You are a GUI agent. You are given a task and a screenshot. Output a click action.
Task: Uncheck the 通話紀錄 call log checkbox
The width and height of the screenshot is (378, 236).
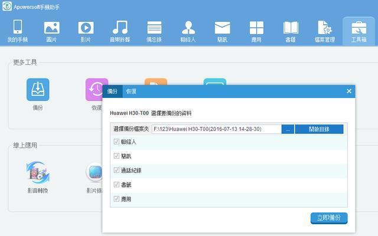116,171
